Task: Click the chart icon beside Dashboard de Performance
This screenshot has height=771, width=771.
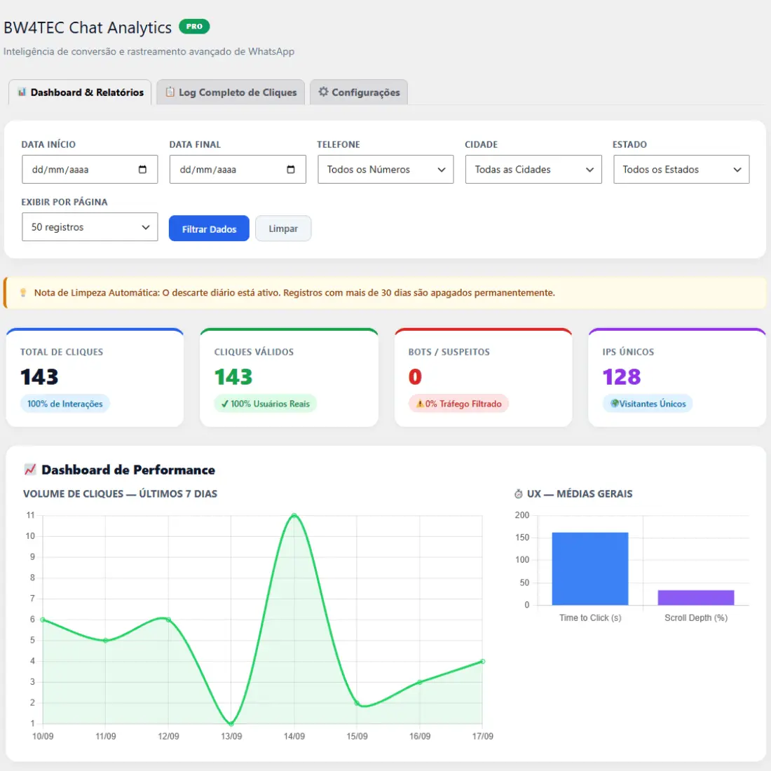Action: 30,470
